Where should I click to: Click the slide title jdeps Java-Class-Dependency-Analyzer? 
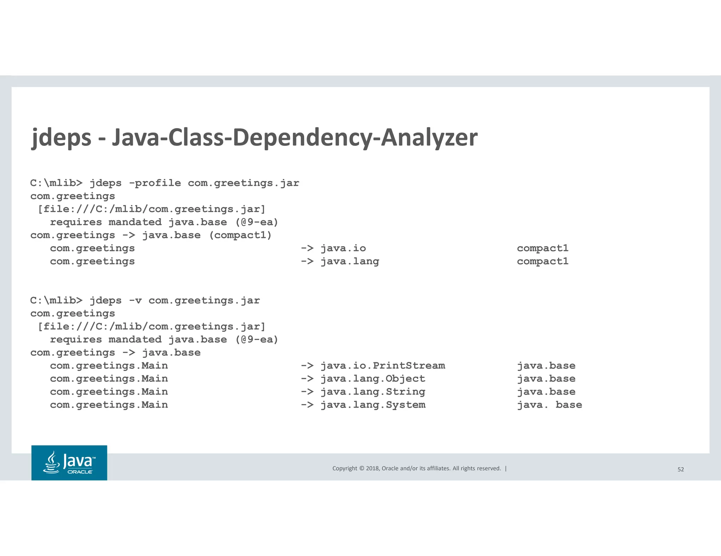(254, 137)
